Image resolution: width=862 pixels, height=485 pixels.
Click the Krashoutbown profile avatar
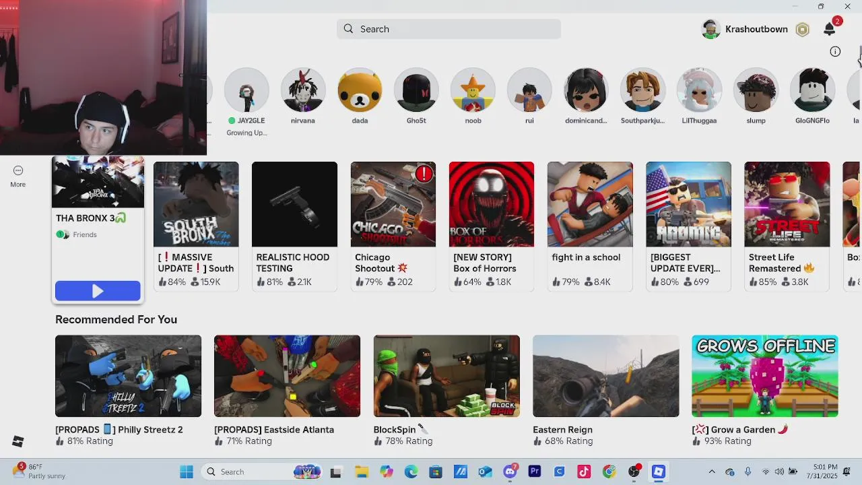(711, 29)
